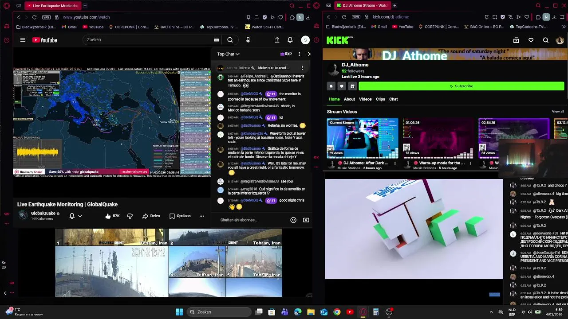This screenshot has width=568, height=319.
Task: Click the taskbar Zoeken search box
Action: (x=219, y=312)
